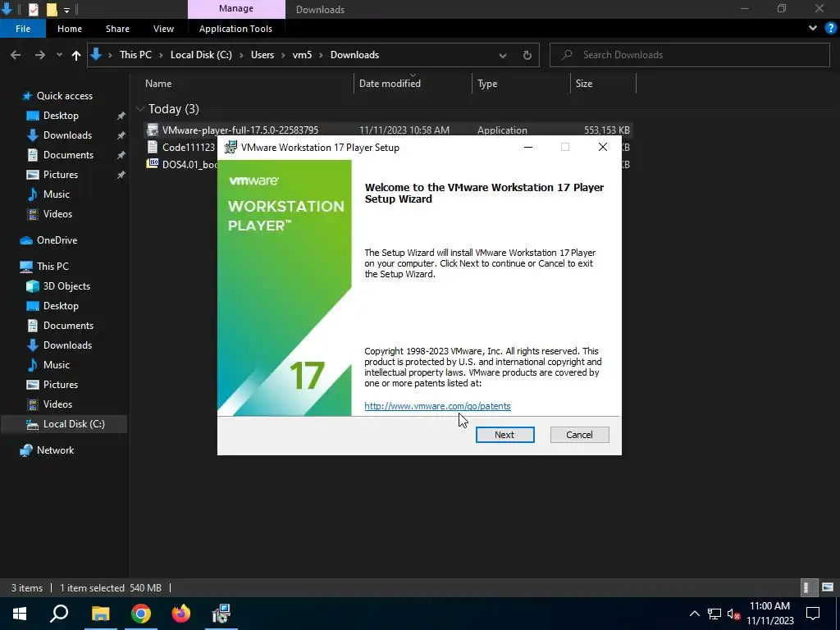The image size is (840, 630).
Task: Sort by Name column header
Action: click(x=158, y=84)
